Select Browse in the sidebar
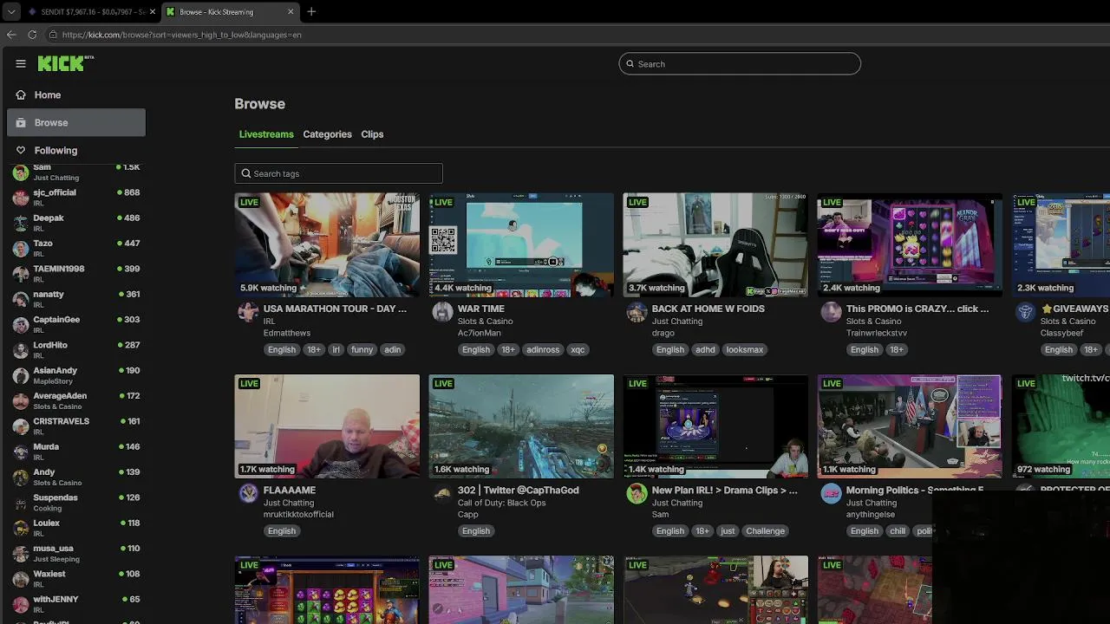This screenshot has width=1110, height=624. (x=76, y=122)
